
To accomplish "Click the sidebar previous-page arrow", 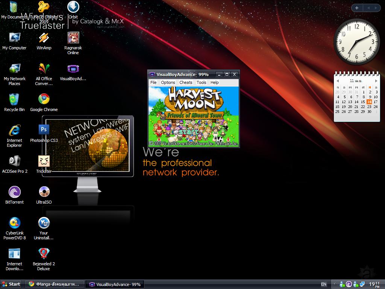I will click(368, 8).
